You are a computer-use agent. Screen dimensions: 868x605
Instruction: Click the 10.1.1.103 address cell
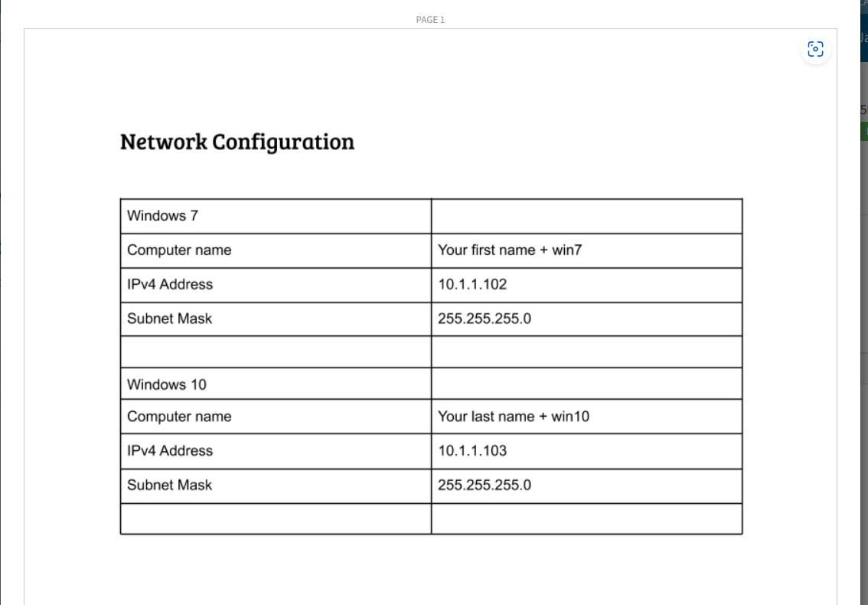click(x=587, y=451)
